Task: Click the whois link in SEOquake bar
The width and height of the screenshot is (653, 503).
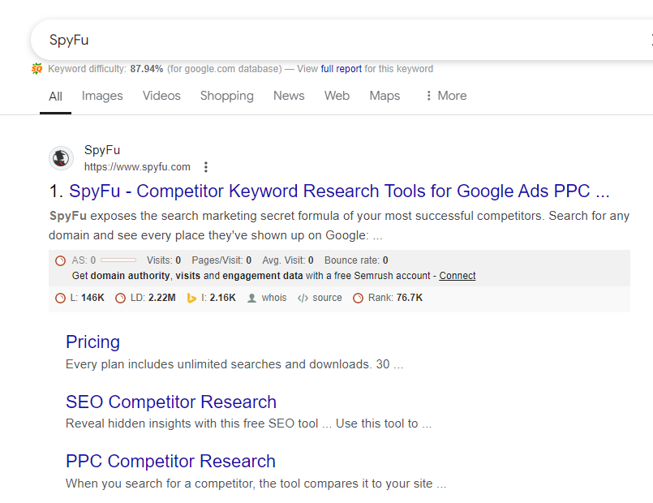Action: click(x=274, y=298)
